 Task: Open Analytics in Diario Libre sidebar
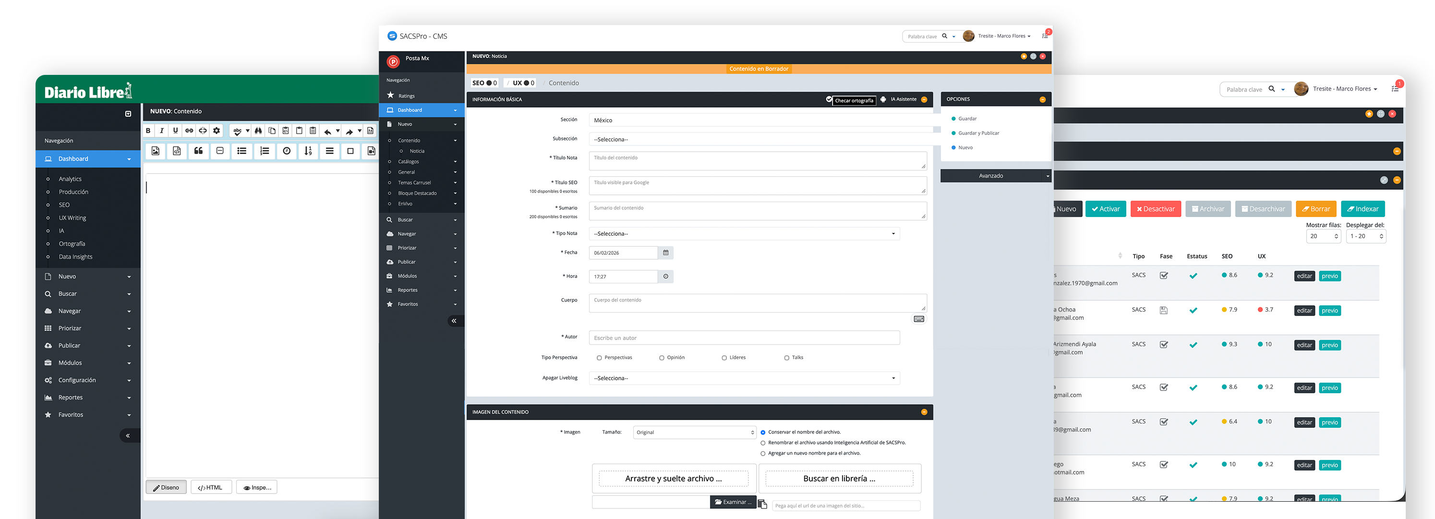[x=70, y=179]
